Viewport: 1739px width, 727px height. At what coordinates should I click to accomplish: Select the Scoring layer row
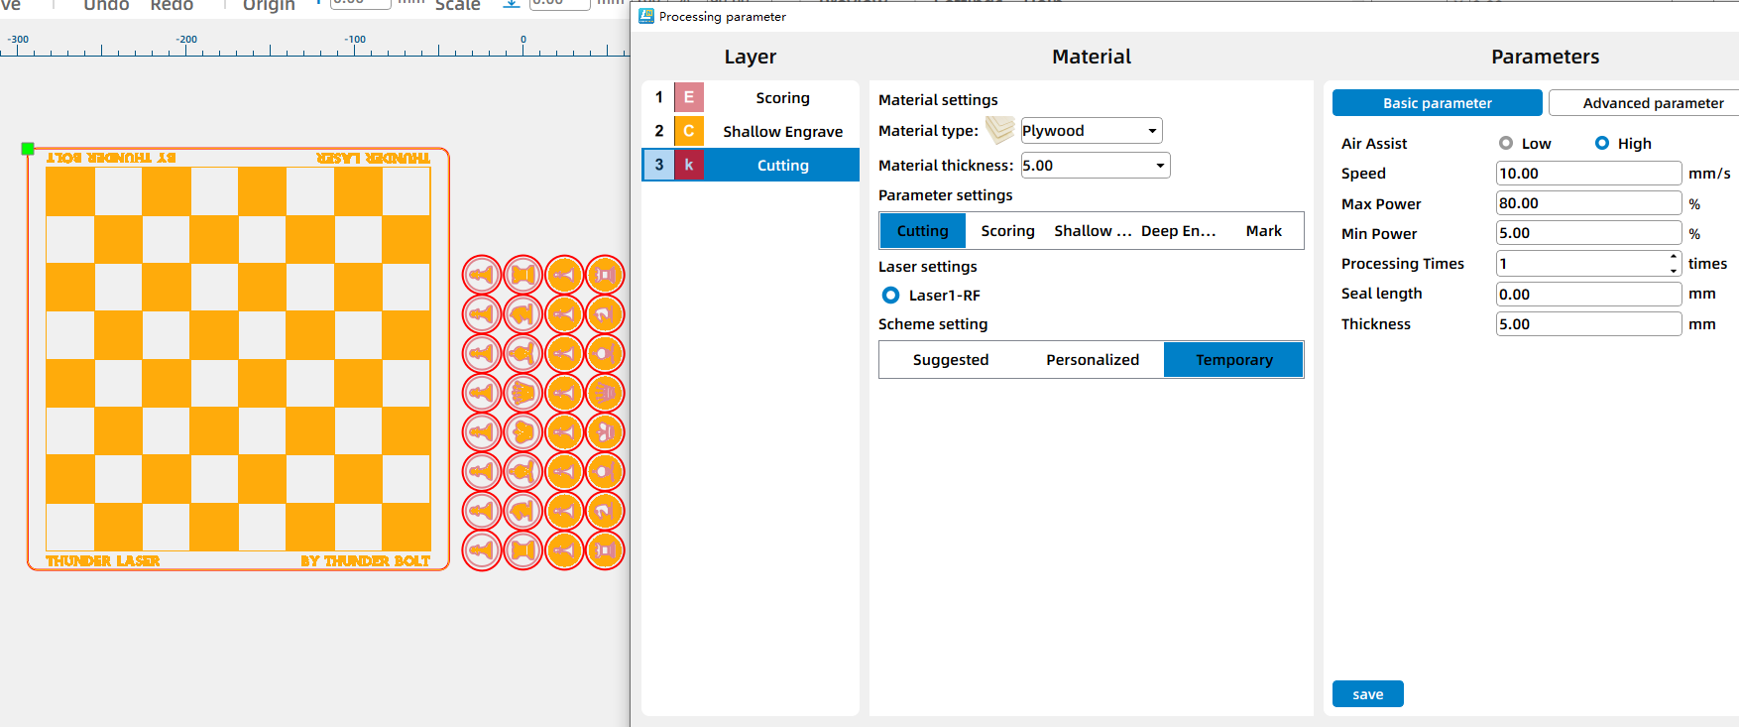[x=781, y=97]
